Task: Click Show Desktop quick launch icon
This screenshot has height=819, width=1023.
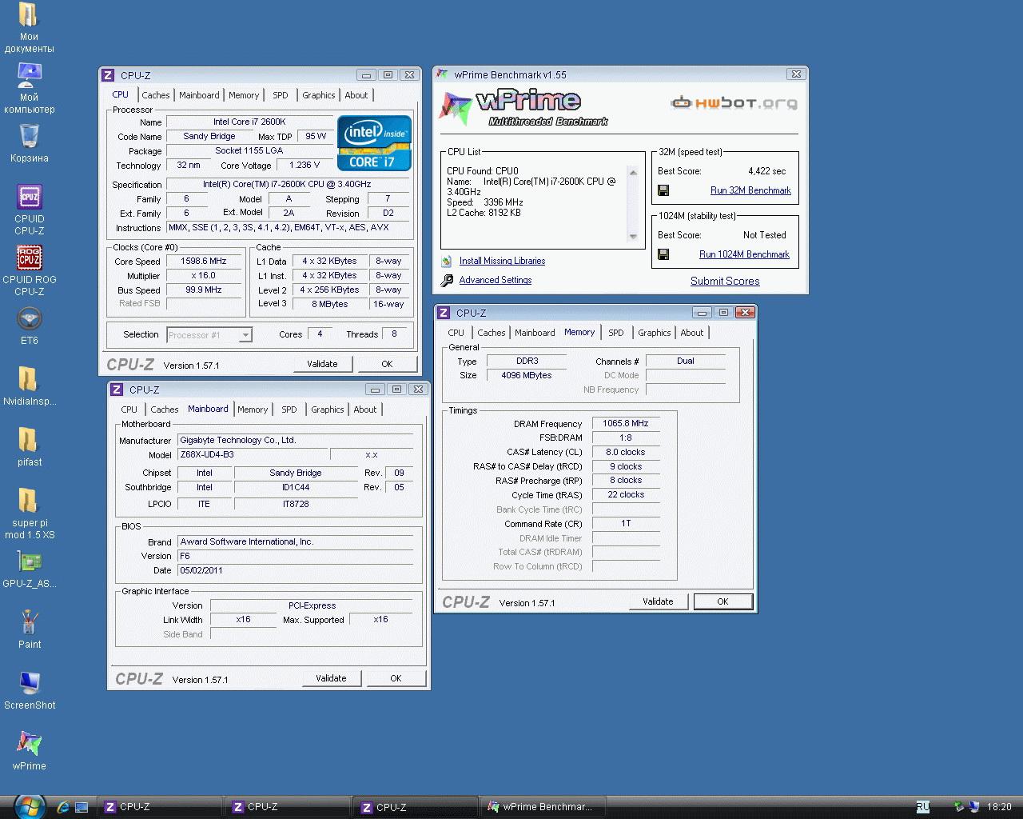Action: 82,807
